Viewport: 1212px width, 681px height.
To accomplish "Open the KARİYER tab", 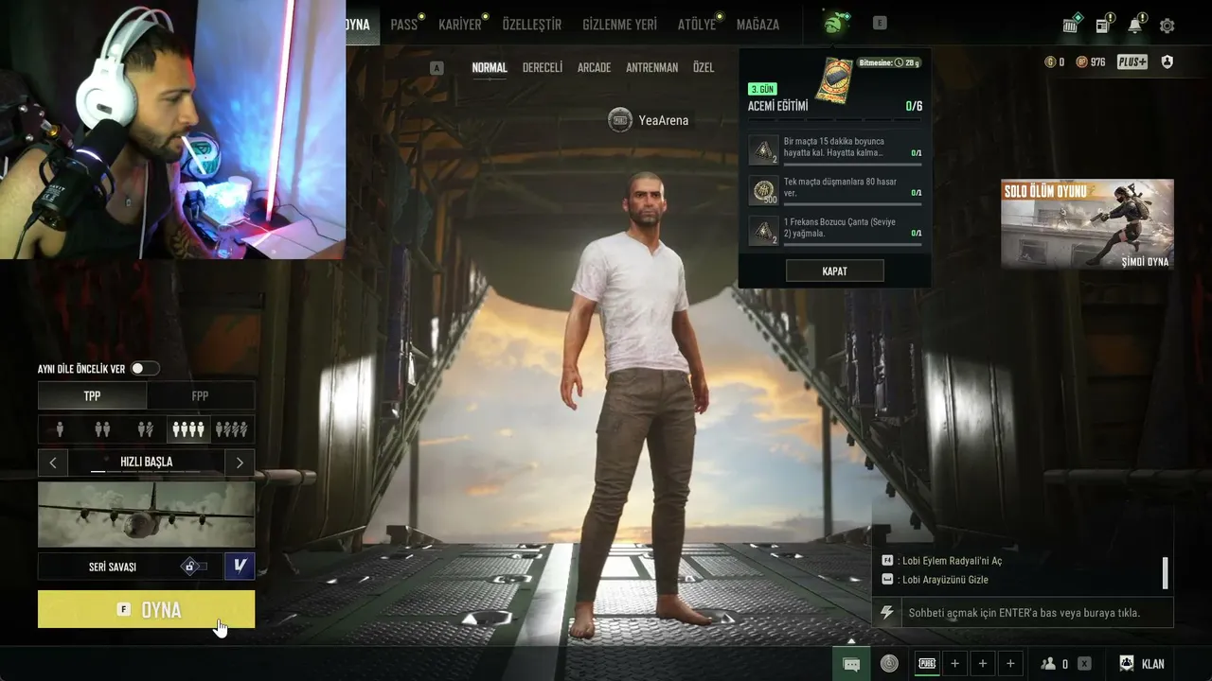I will [460, 25].
